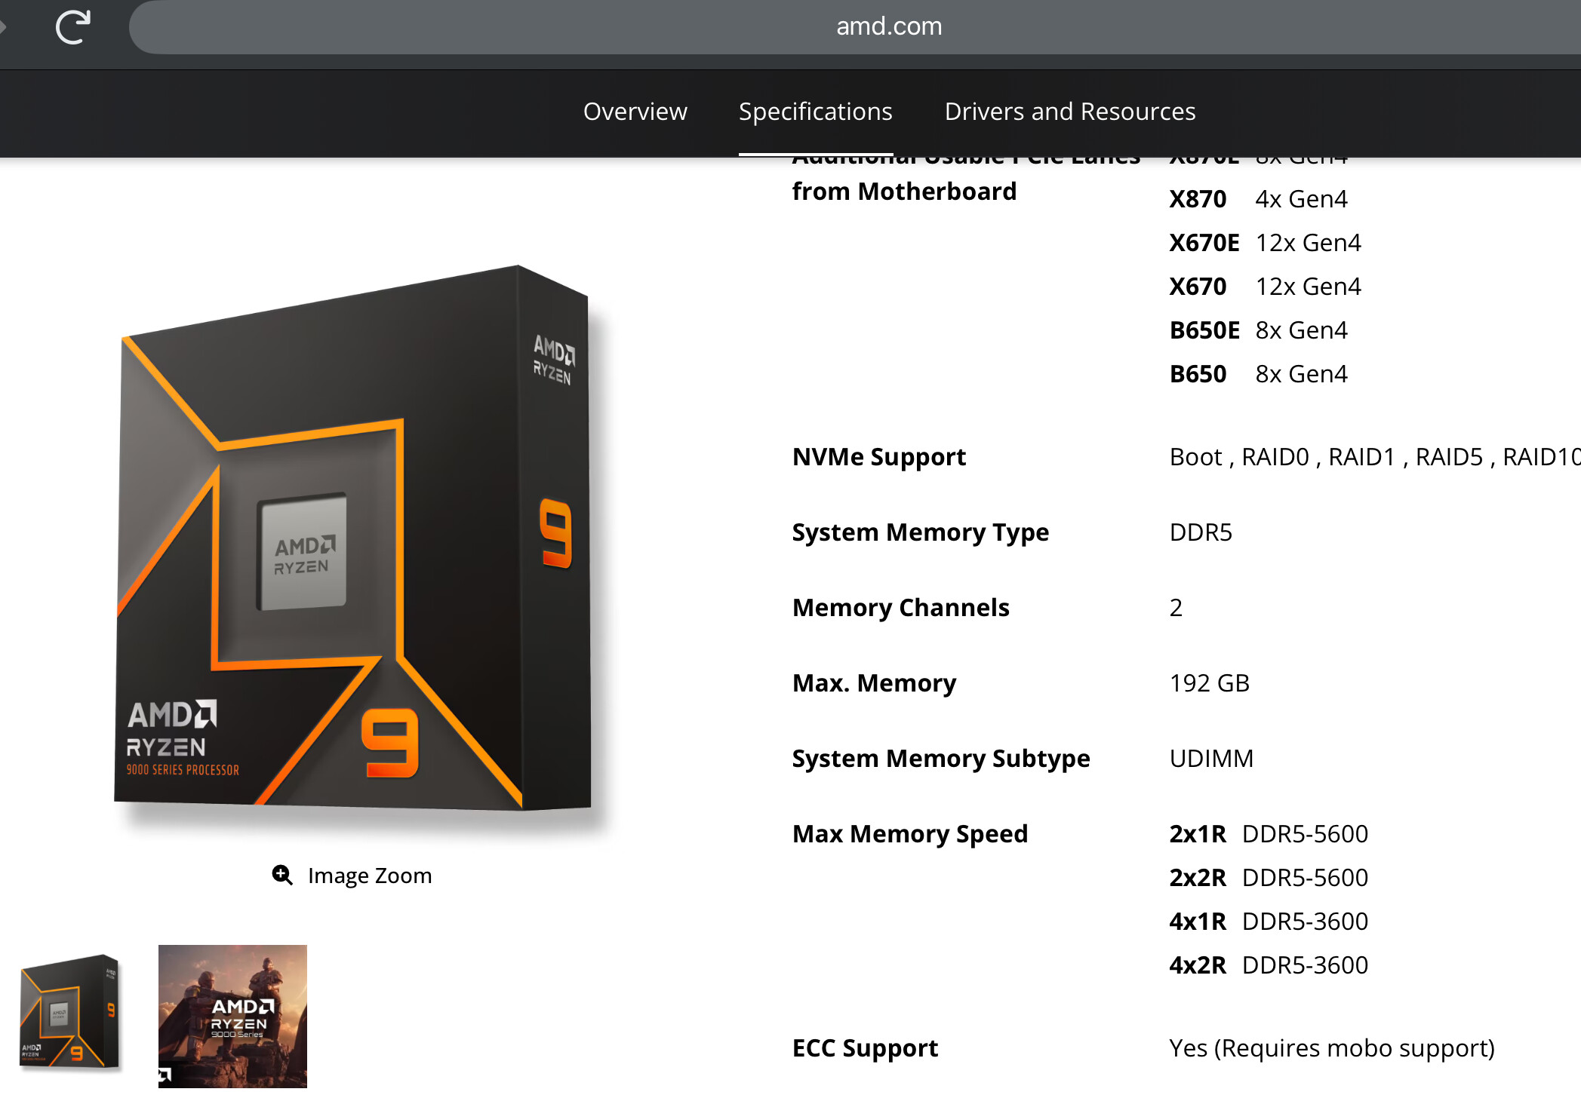Click the 192 GB Max. Memory value
The width and height of the screenshot is (1581, 1098).
[1209, 683]
